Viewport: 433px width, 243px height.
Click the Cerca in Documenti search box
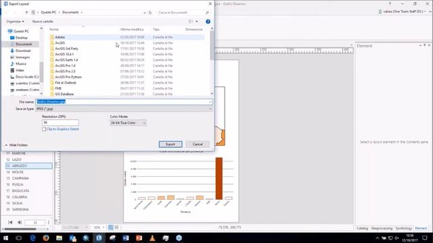coord(183,12)
